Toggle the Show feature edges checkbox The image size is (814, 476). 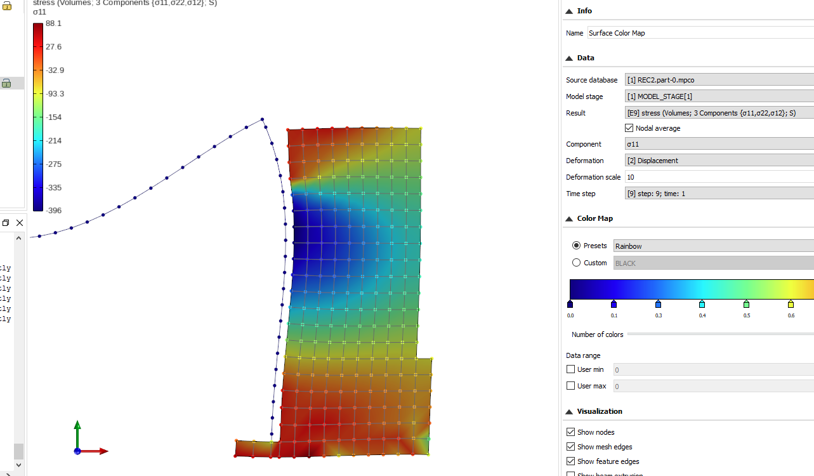tap(571, 461)
